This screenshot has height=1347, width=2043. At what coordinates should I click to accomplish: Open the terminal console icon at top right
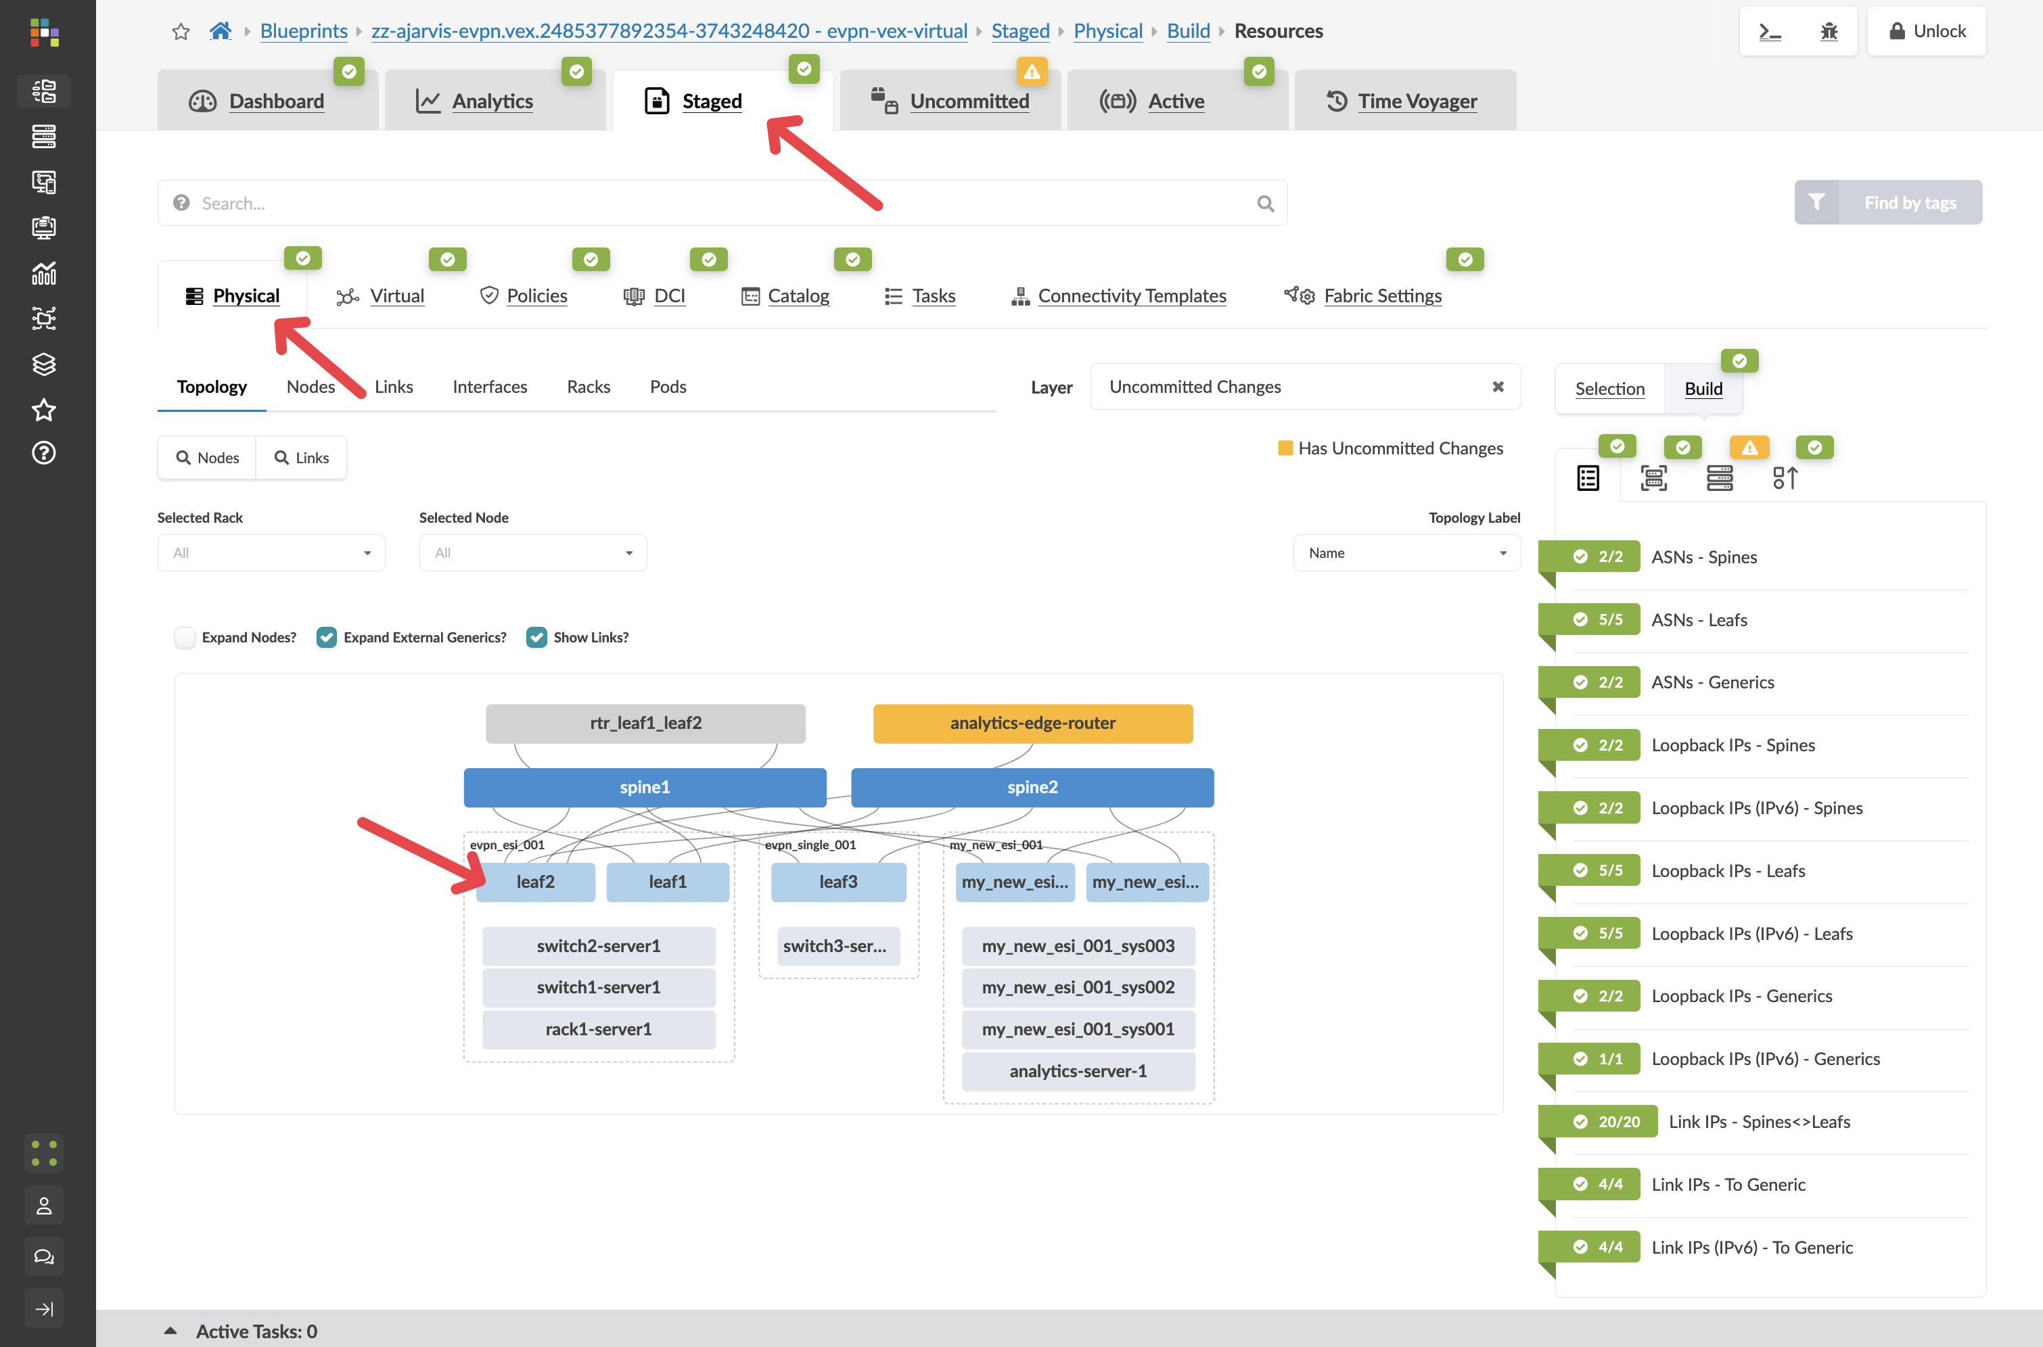[x=1769, y=31]
